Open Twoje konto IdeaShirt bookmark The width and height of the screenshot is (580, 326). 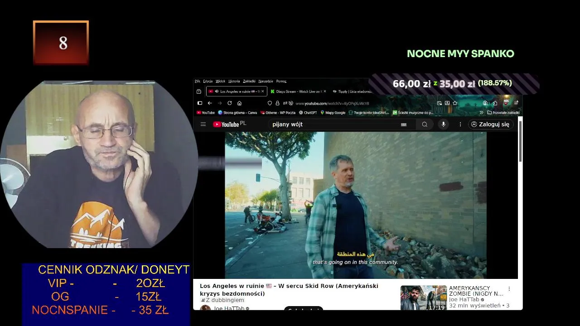(x=369, y=113)
